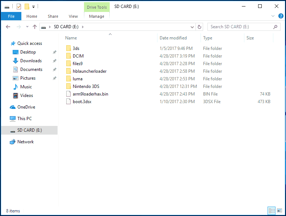Viewport: 286px width, 216px height.
Task: Open the Help question mark icon
Action: [281, 16]
